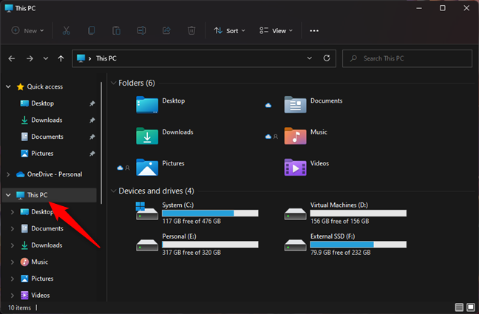Select the Personal (E:) drive icon
This screenshot has height=314, width=479.
(147, 245)
